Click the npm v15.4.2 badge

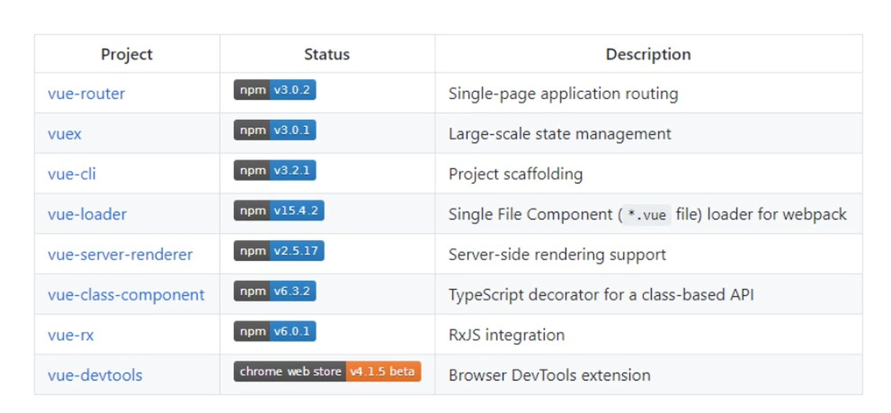279,210
